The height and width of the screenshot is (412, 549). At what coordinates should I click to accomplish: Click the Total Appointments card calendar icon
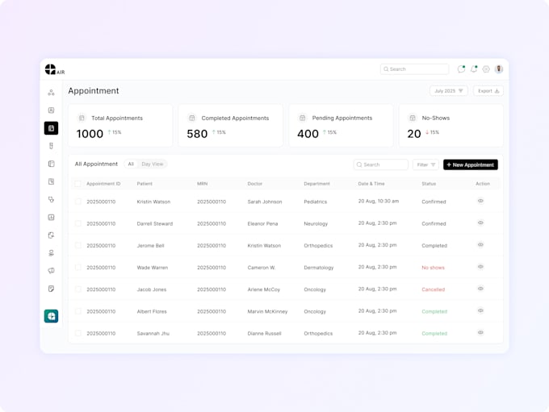coord(82,118)
